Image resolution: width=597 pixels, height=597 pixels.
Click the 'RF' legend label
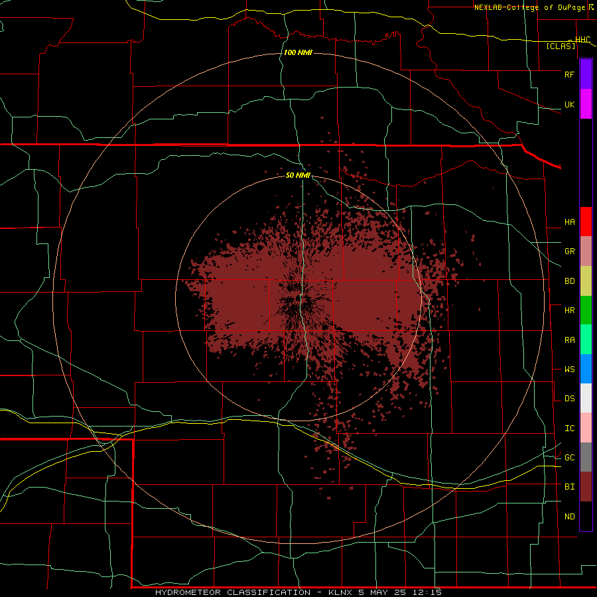tap(569, 74)
